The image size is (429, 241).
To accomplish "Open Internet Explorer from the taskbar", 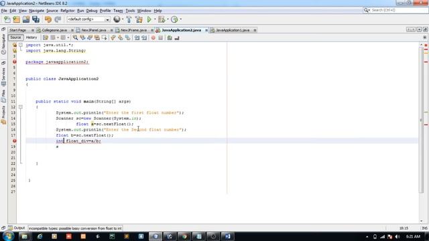I will tap(40, 236).
